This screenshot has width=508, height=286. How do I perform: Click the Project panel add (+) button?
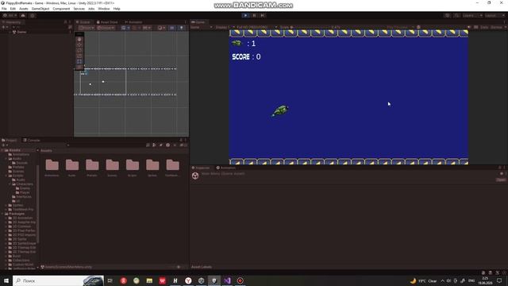[x=5, y=145]
